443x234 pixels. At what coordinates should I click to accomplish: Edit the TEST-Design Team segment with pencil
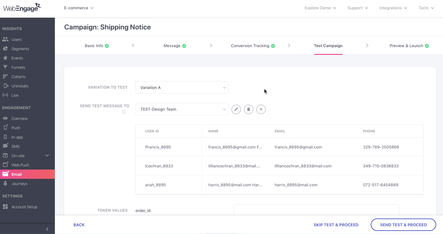click(x=236, y=109)
